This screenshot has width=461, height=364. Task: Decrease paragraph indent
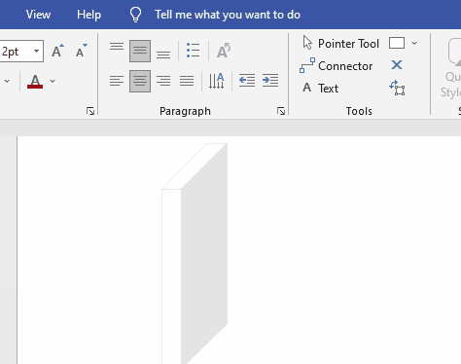(x=247, y=81)
